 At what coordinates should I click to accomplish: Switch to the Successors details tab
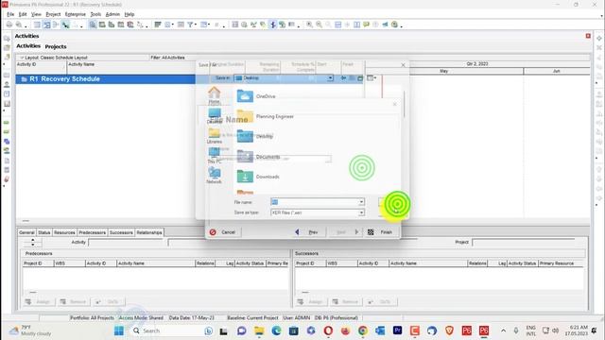pos(121,232)
